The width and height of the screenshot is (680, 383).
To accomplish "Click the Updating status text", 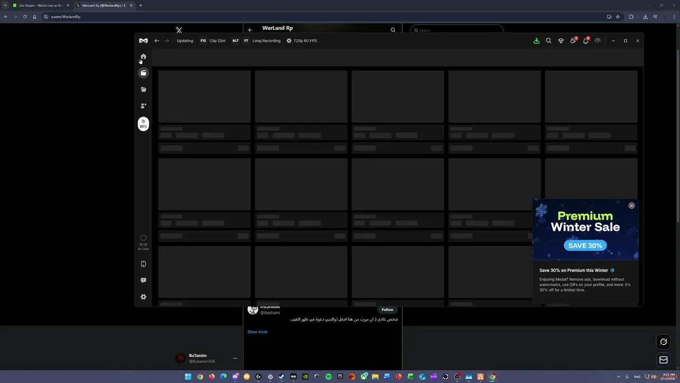I will [x=185, y=40].
